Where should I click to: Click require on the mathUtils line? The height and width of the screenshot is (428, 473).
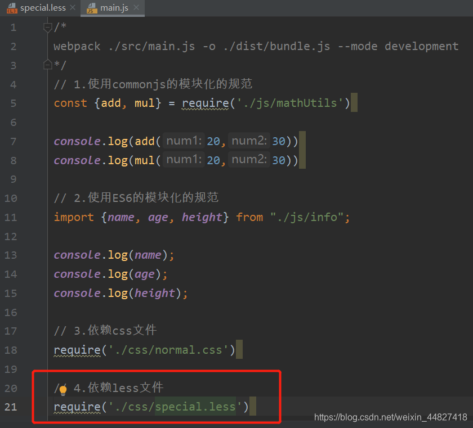[205, 103]
